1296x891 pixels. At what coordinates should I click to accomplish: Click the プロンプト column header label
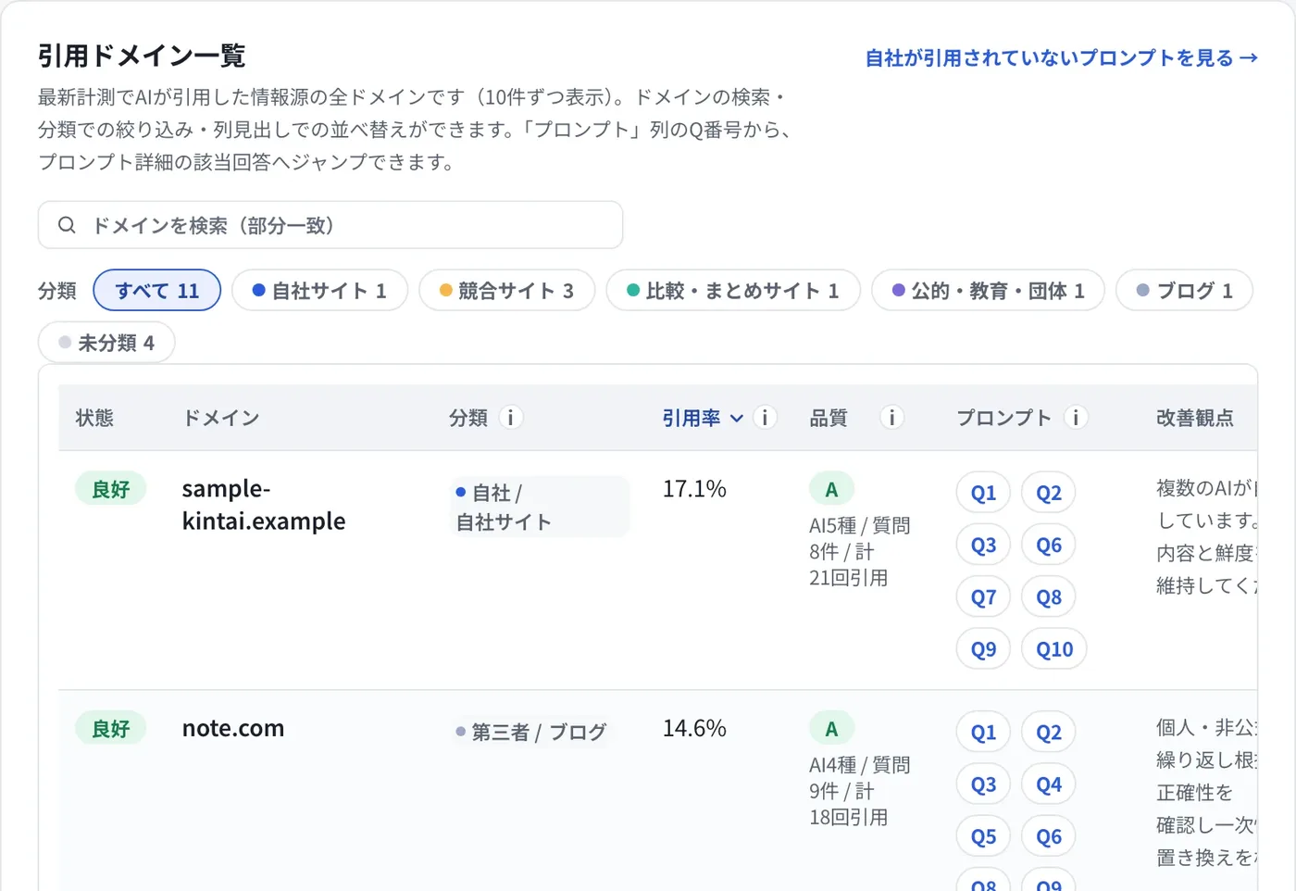pos(1004,418)
